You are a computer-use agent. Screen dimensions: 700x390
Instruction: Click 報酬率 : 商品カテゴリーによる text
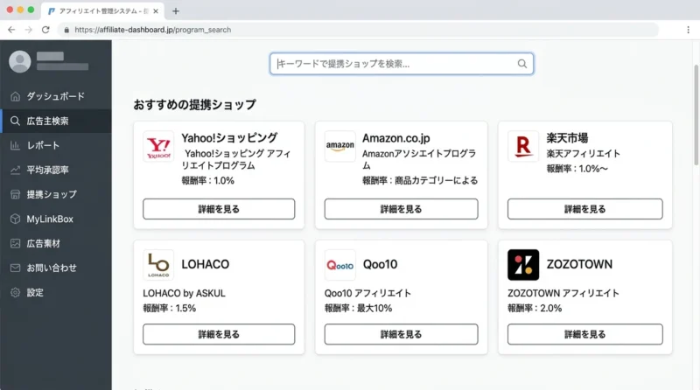tap(420, 181)
